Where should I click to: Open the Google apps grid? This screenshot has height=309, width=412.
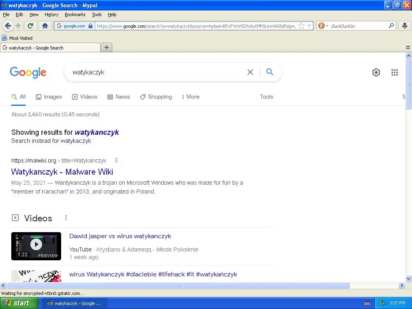coord(394,72)
